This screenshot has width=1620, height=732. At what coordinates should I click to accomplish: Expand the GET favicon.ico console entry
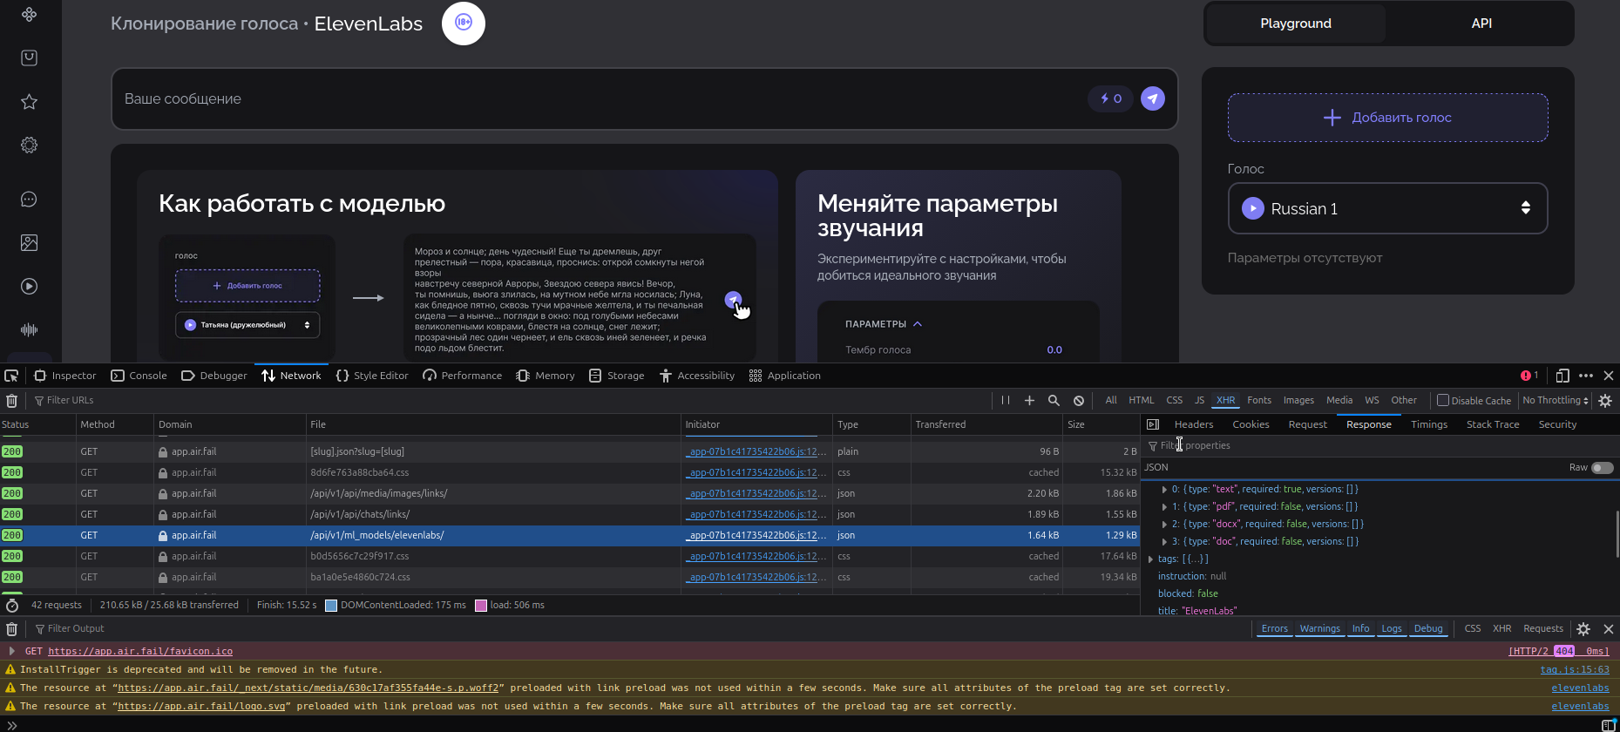click(x=11, y=651)
